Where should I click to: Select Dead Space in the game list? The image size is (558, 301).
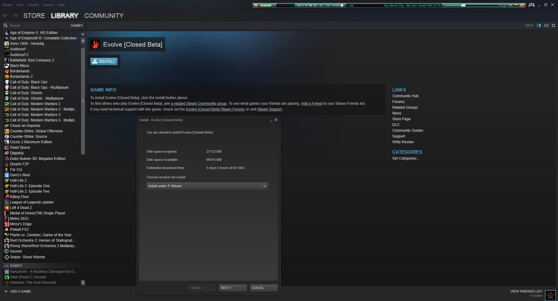20,147
